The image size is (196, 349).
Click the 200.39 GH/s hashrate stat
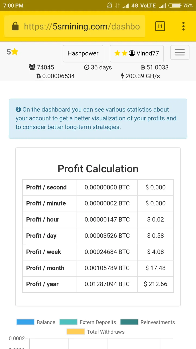click(140, 76)
